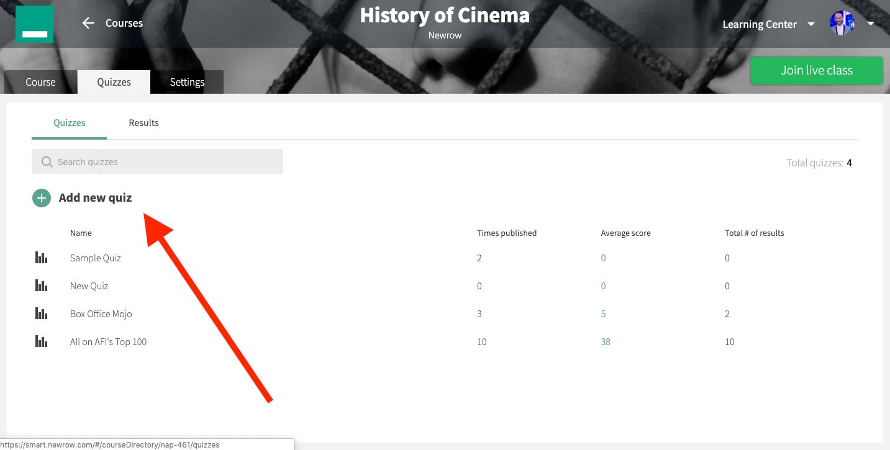
Task: Open statistics icon for Box Office Mojo
Action: pos(41,313)
